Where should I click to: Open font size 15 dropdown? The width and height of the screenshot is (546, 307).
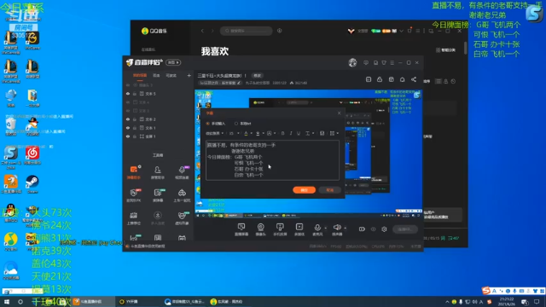pos(234,133)
